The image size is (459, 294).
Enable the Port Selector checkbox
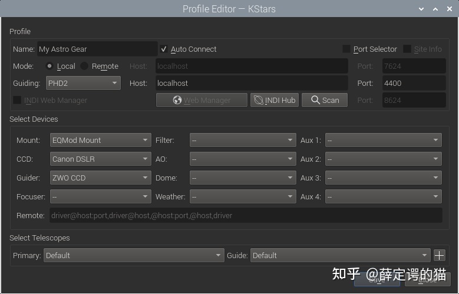pyautogui.click(x=346, y=49)
